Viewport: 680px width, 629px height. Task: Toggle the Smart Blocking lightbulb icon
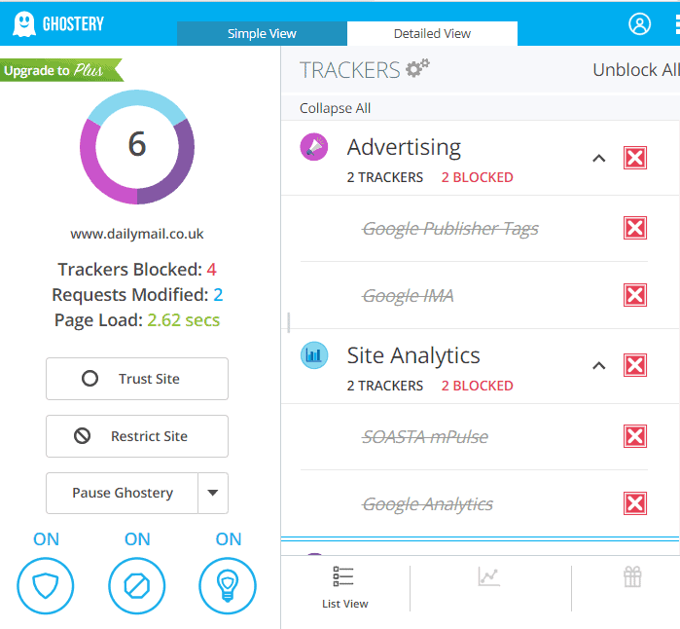point(228,585)
